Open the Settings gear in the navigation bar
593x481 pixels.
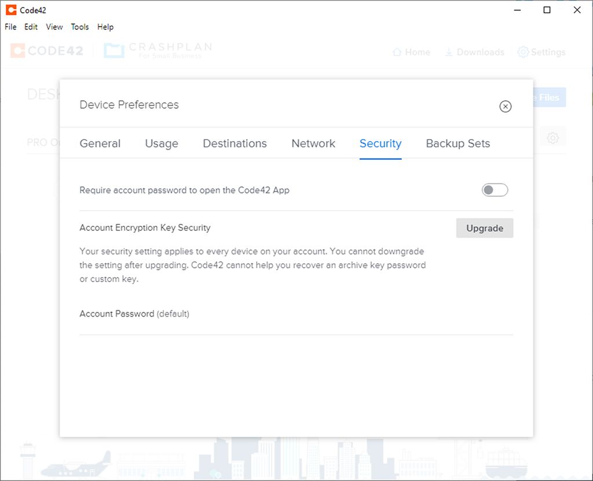541,52
